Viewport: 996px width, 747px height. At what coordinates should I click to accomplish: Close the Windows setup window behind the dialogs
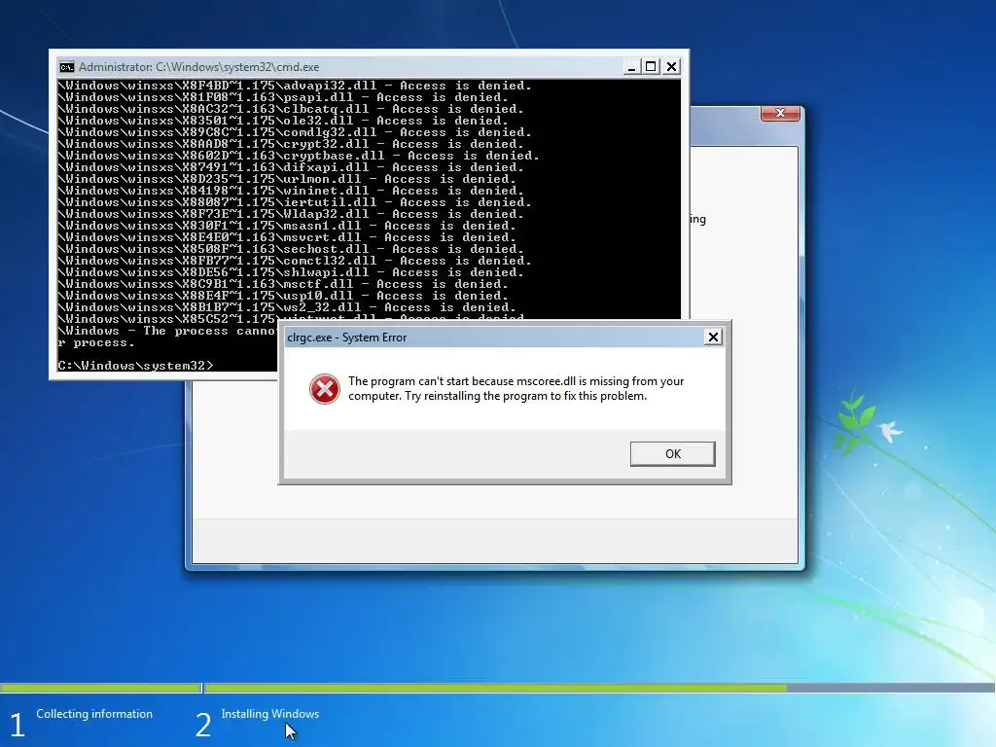pyautogui.click(x=781, y=113)
